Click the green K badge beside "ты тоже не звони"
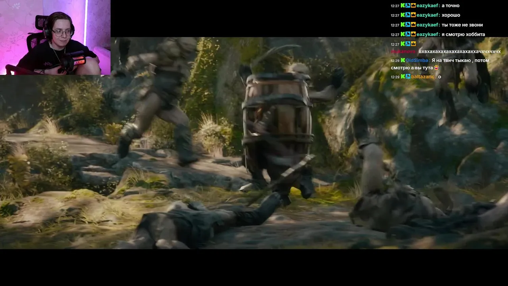Image resolution: width=508 pixels, height=286 pixels. (x=403, y=25)
